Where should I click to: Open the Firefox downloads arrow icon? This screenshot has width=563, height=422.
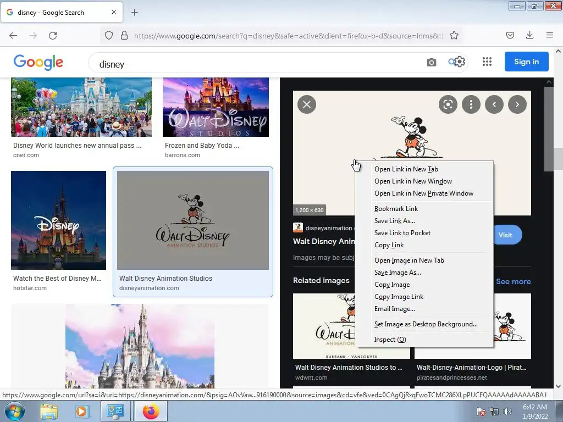tap(529, 35)
